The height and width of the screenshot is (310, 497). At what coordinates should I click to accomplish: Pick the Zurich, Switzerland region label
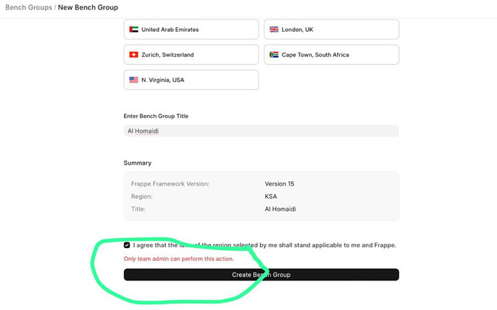point(167,55)
